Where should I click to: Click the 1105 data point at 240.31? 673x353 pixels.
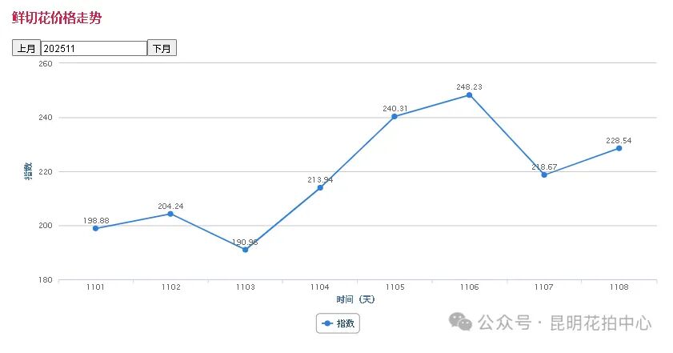[395, 116]
